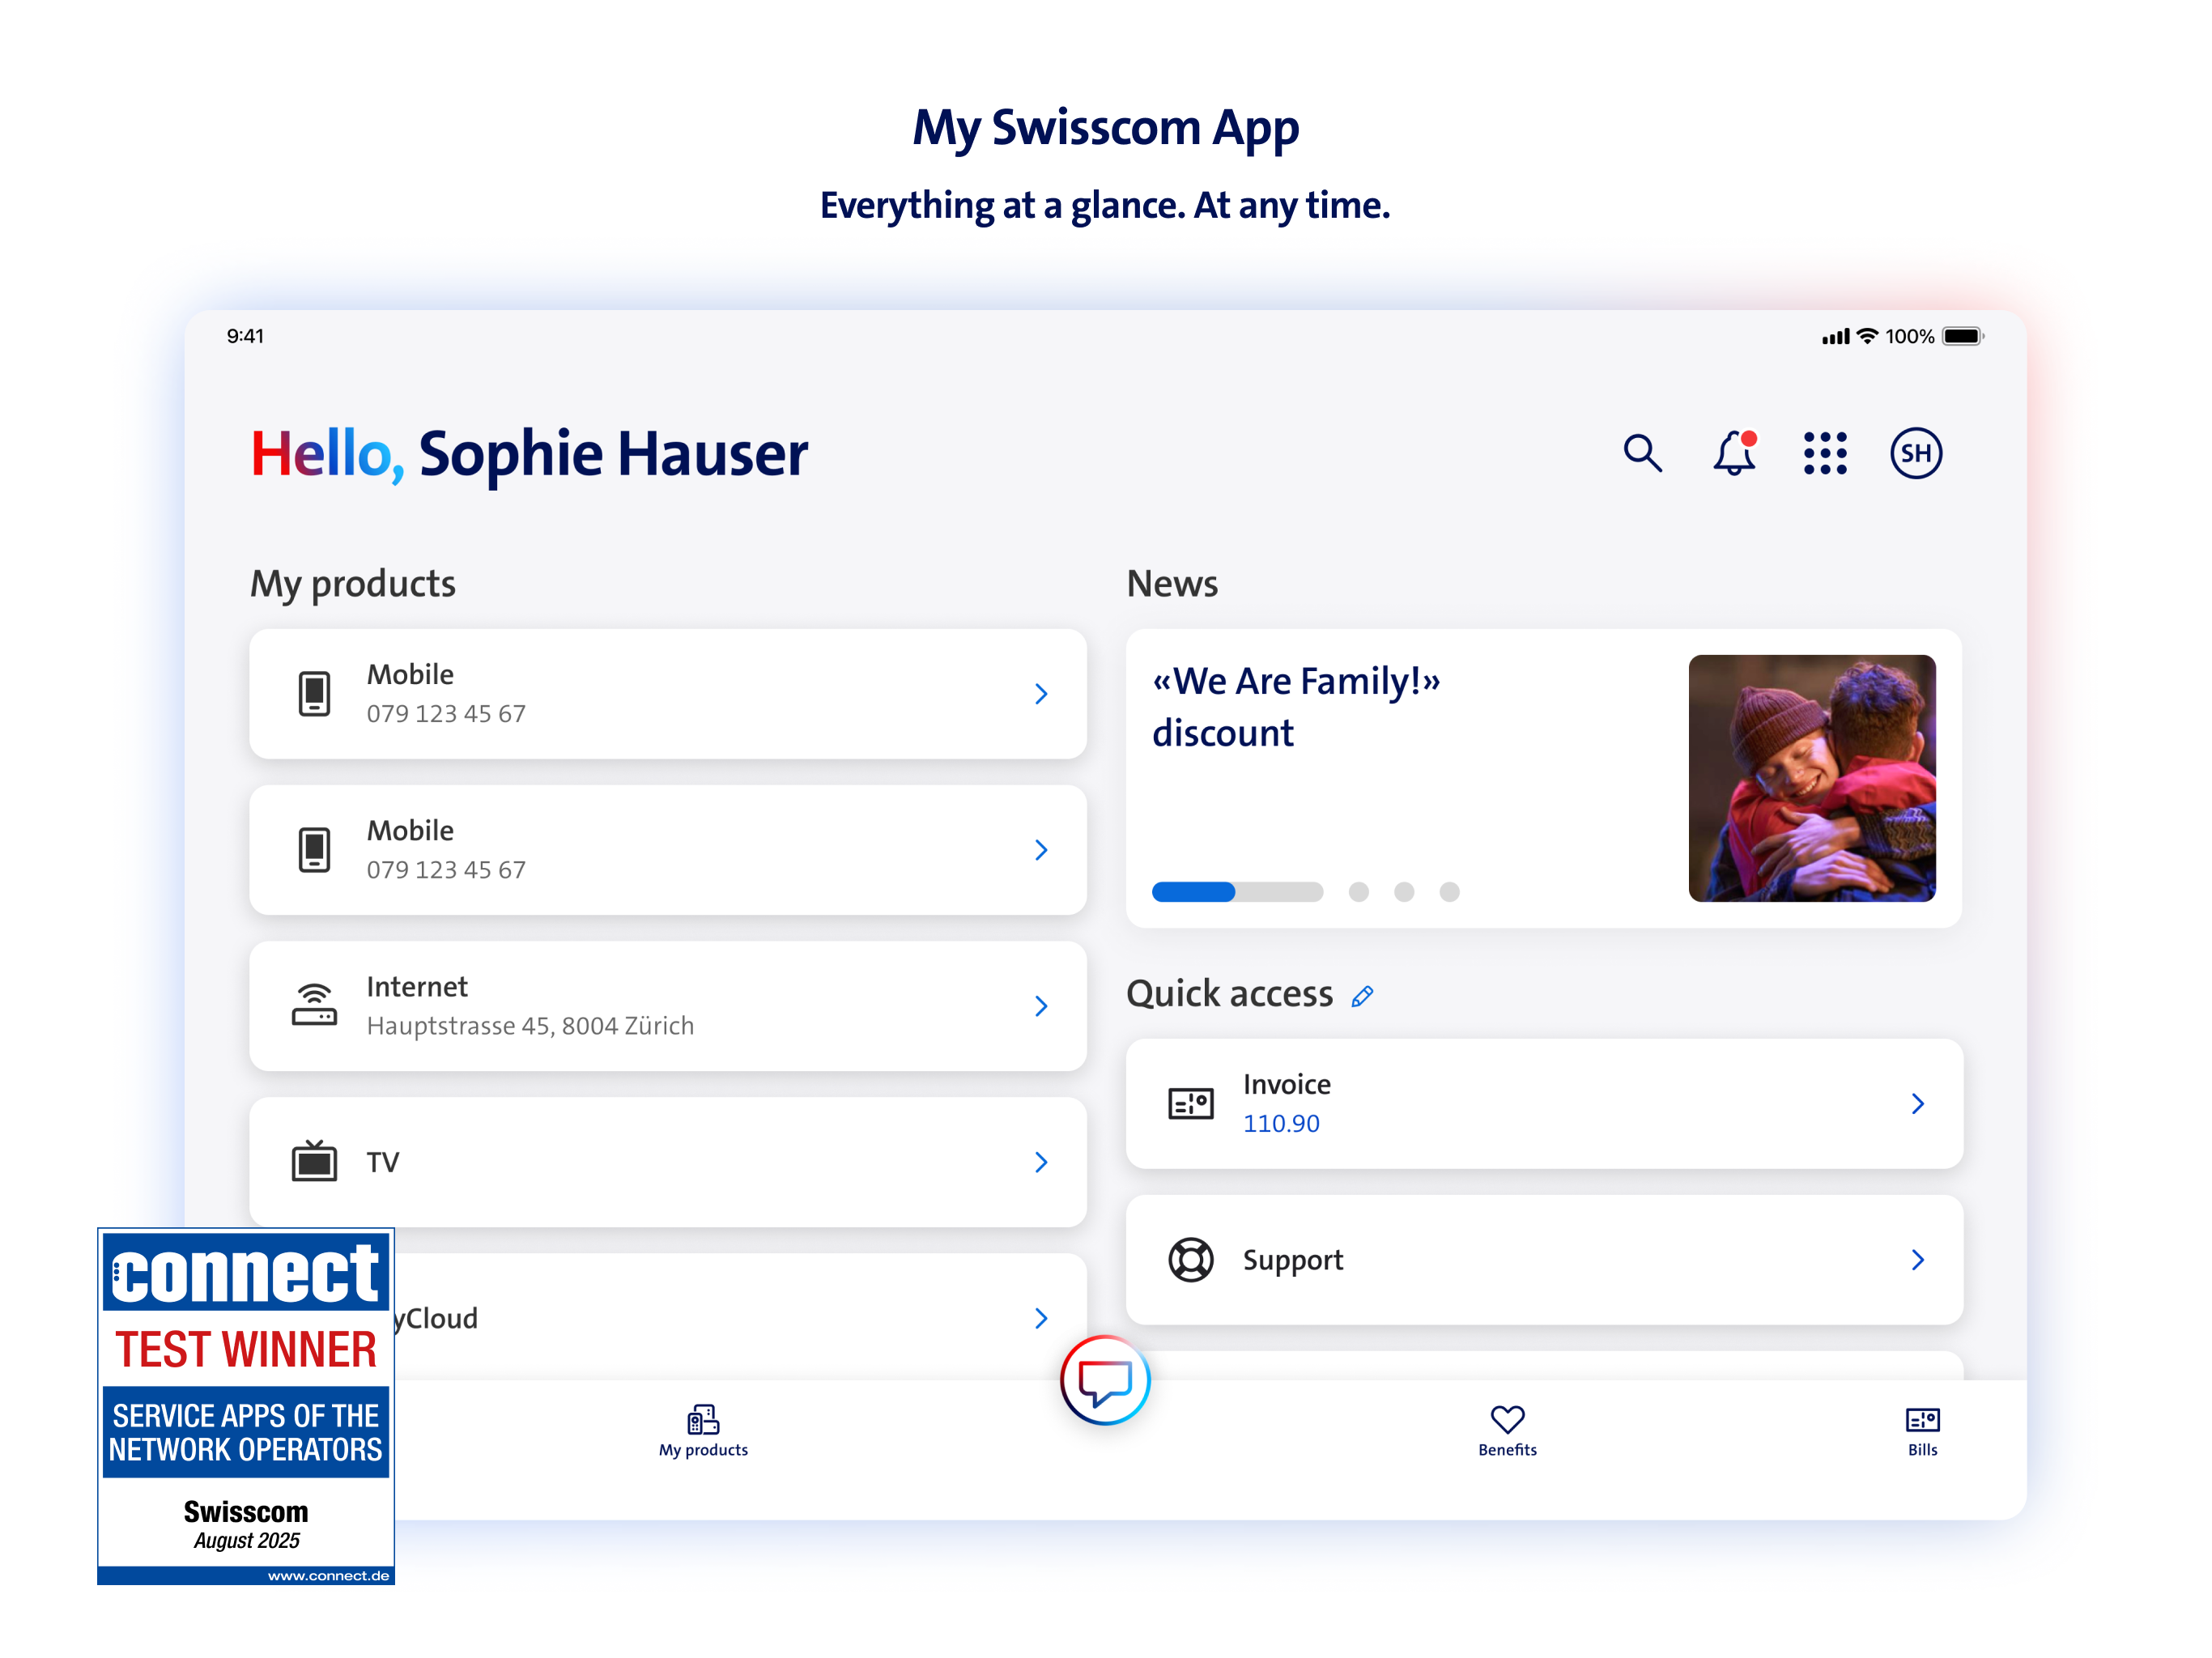Expand Support card chevron arrow

(x=1918, y=1260)
